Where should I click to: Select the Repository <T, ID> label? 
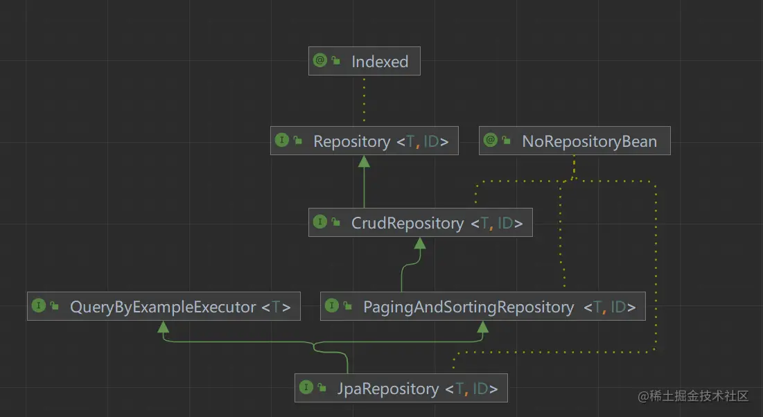[x=380, y=141]
